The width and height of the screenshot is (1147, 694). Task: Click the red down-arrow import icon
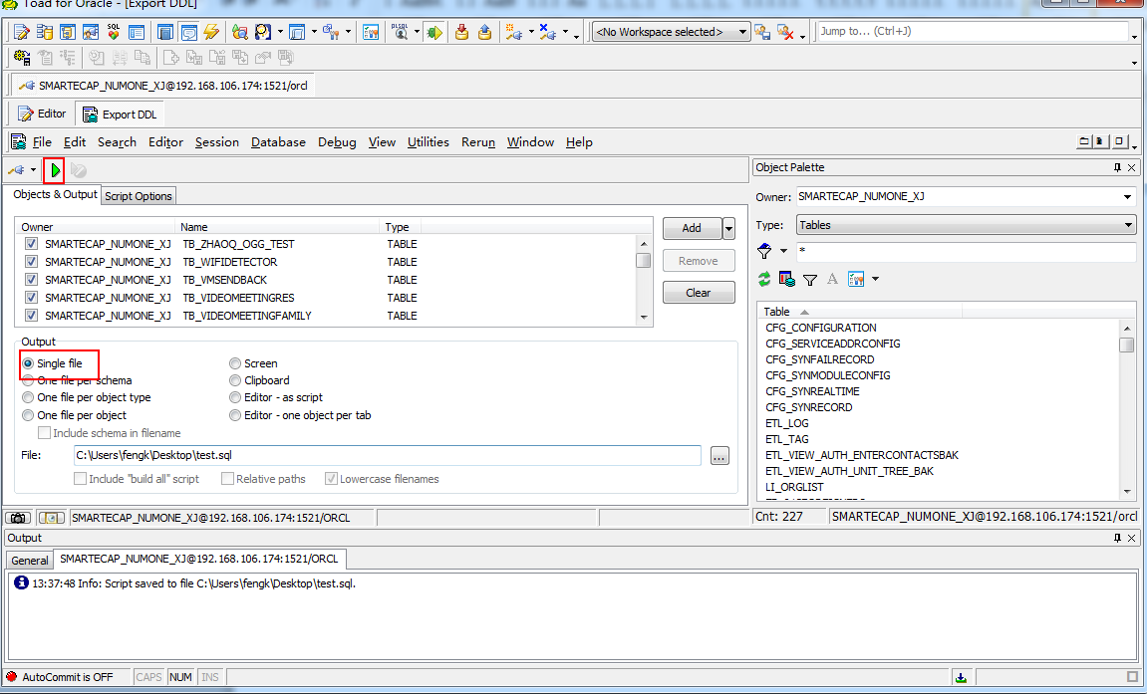(x=461, y=32)
